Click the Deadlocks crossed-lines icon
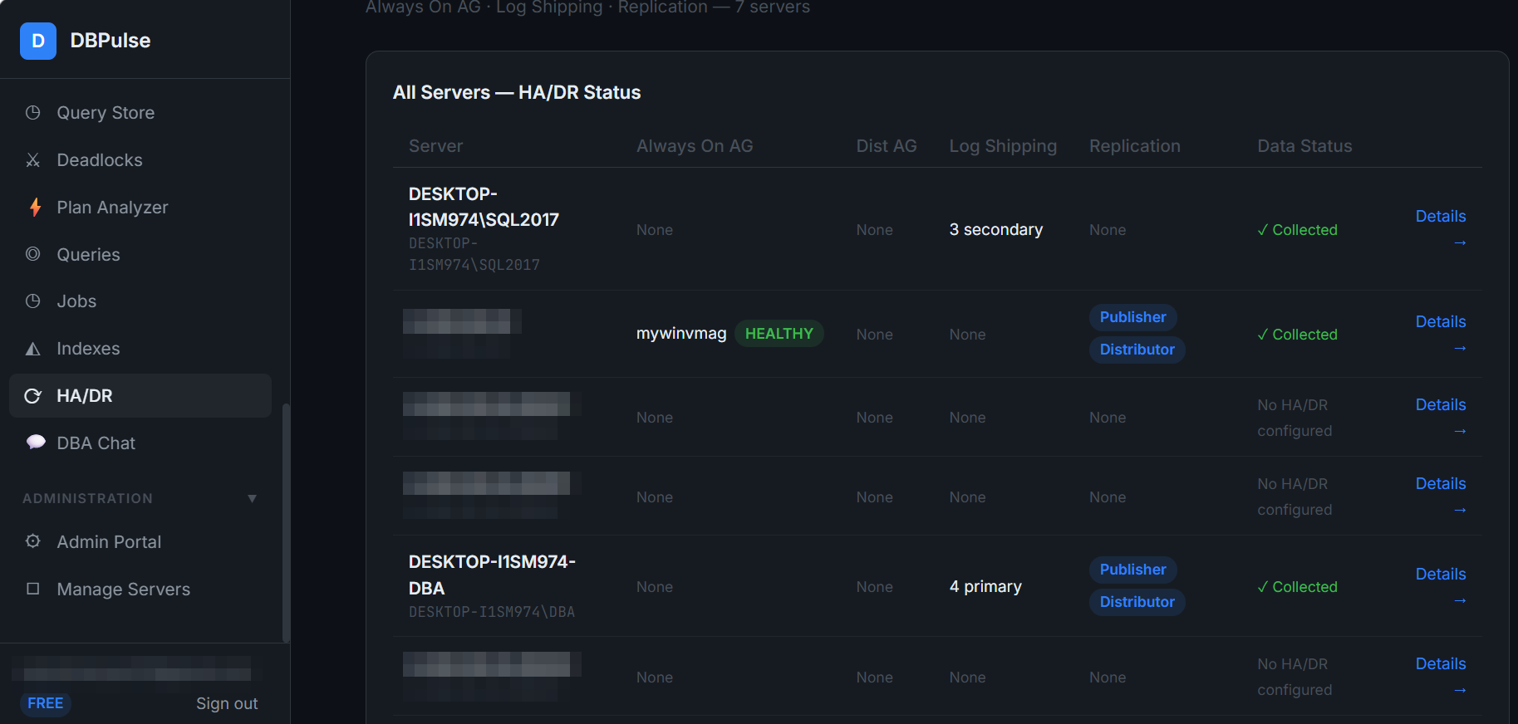 point(33,159)
